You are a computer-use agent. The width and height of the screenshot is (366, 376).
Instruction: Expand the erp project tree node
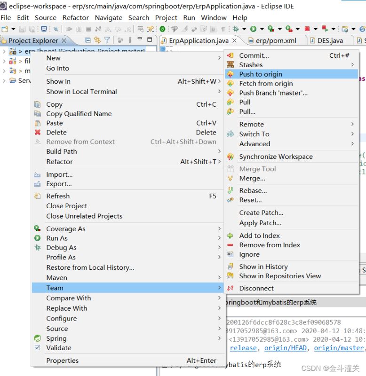4,51
